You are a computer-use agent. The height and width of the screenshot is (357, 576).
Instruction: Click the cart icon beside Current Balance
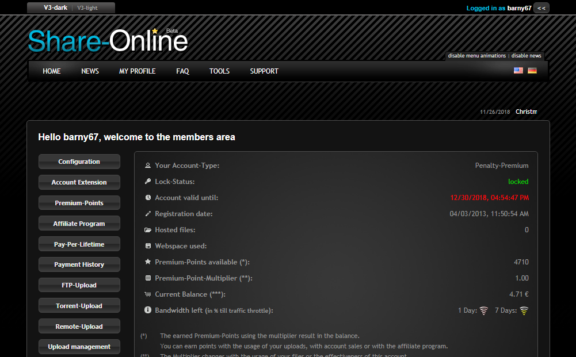click(148, 294)
